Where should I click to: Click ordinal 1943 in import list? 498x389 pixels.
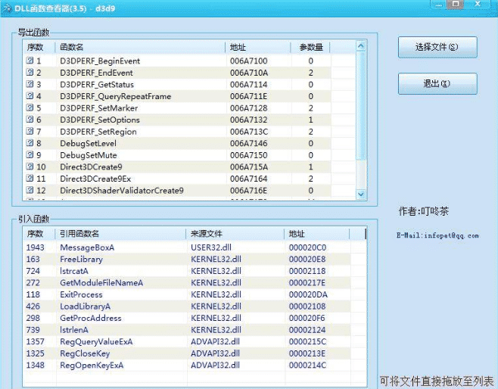pyautogui.click(x=35, y=247)
